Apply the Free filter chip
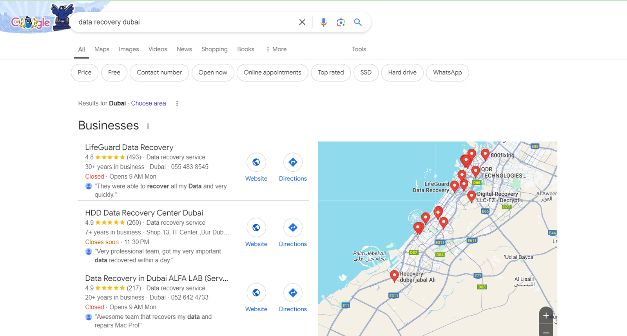Screen dimensions: 627x336 tap(114, 73)
